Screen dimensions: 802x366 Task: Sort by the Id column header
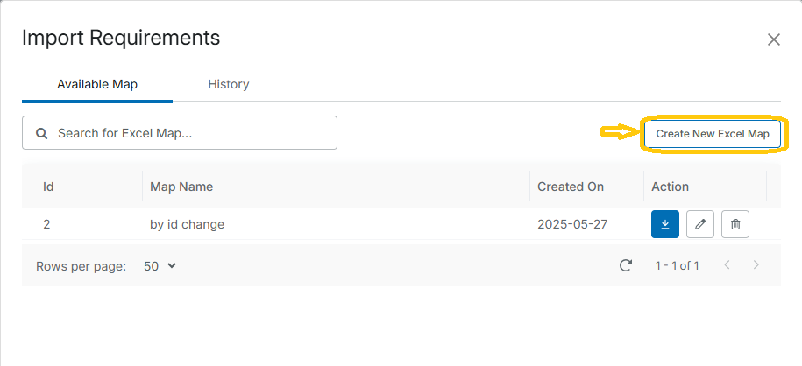49,187
